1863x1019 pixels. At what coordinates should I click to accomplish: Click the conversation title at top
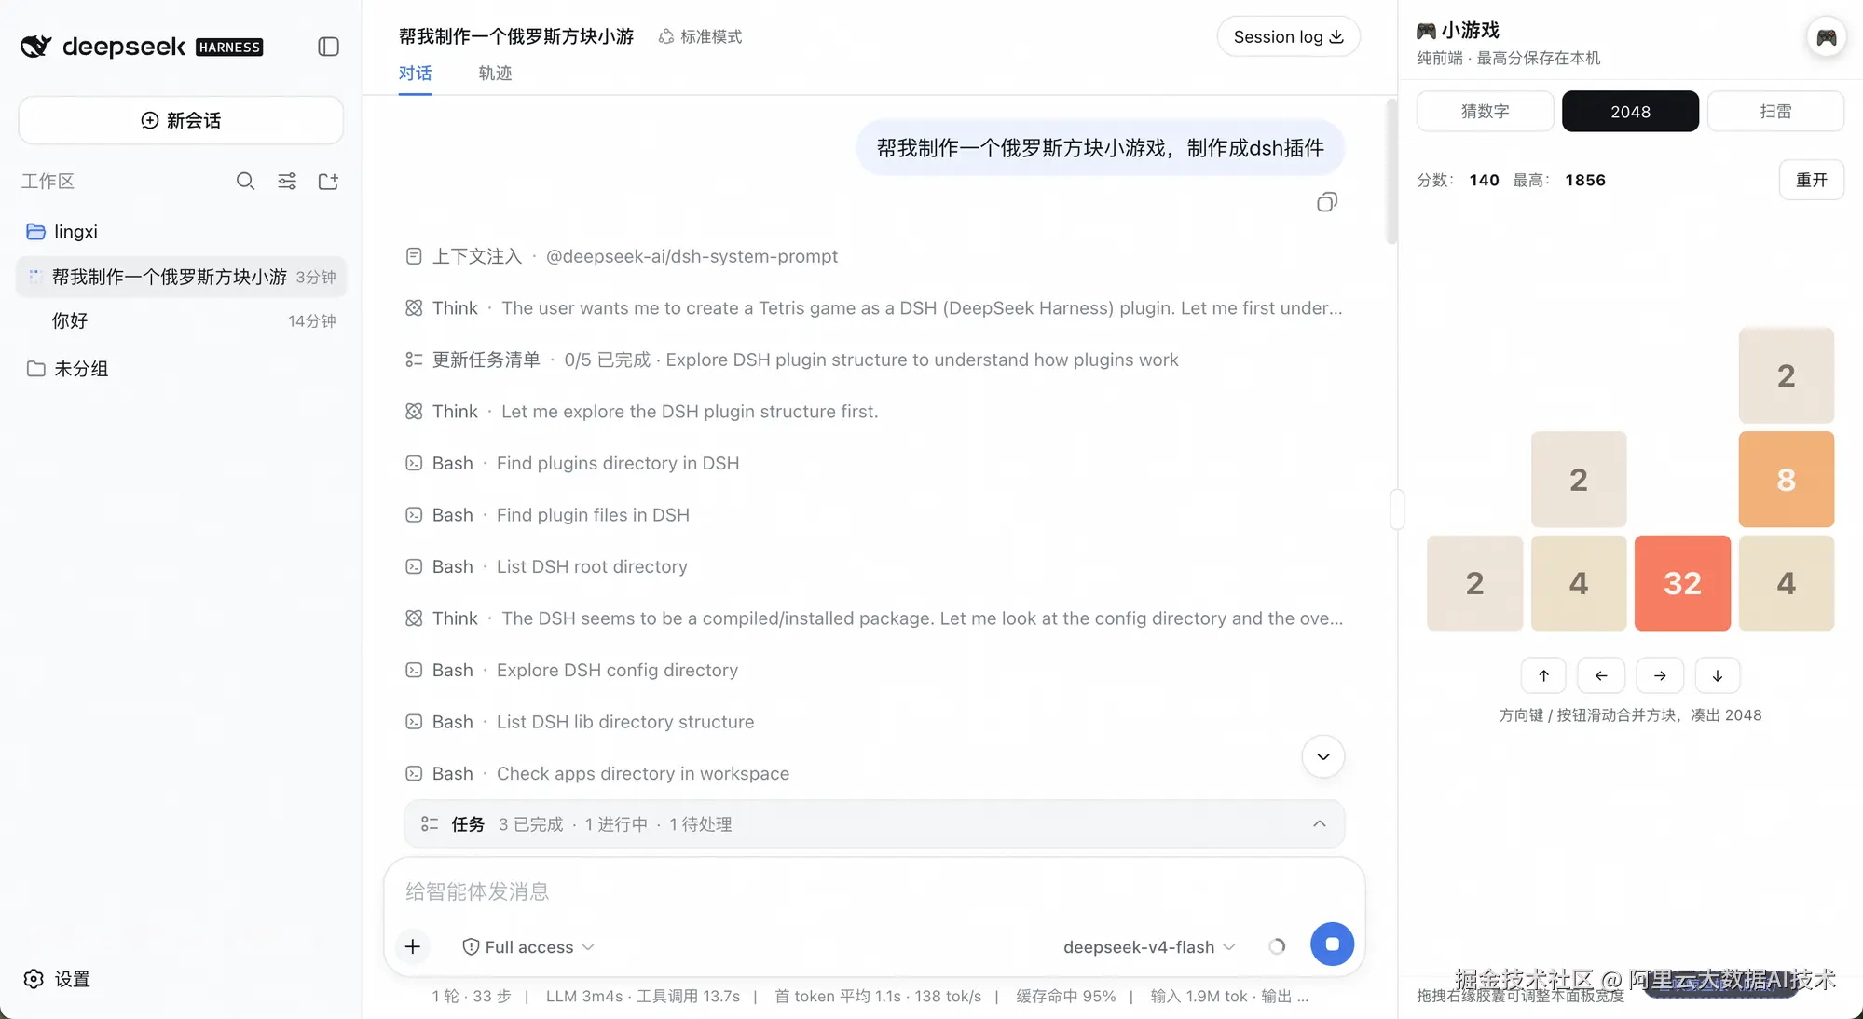pyautogui.click(x=516, y=36)
